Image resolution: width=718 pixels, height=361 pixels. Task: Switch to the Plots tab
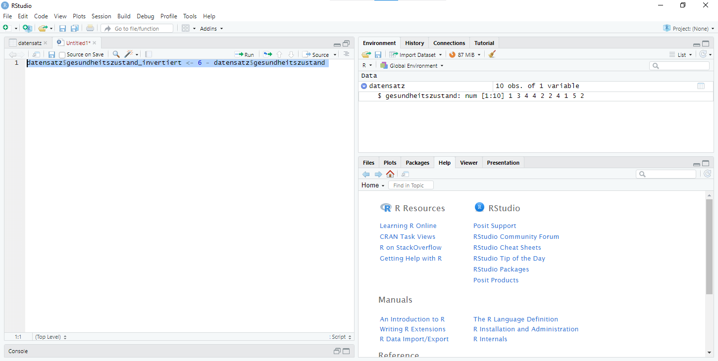390,163
